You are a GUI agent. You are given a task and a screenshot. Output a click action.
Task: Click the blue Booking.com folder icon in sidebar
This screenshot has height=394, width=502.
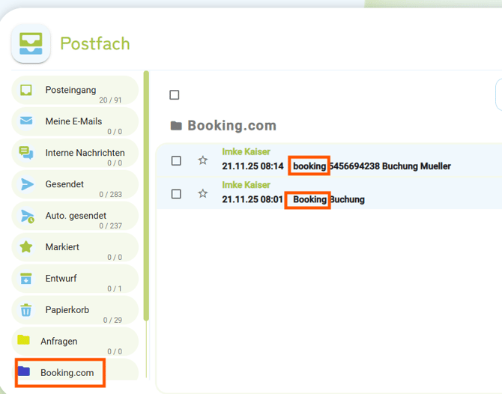(24, 371)
